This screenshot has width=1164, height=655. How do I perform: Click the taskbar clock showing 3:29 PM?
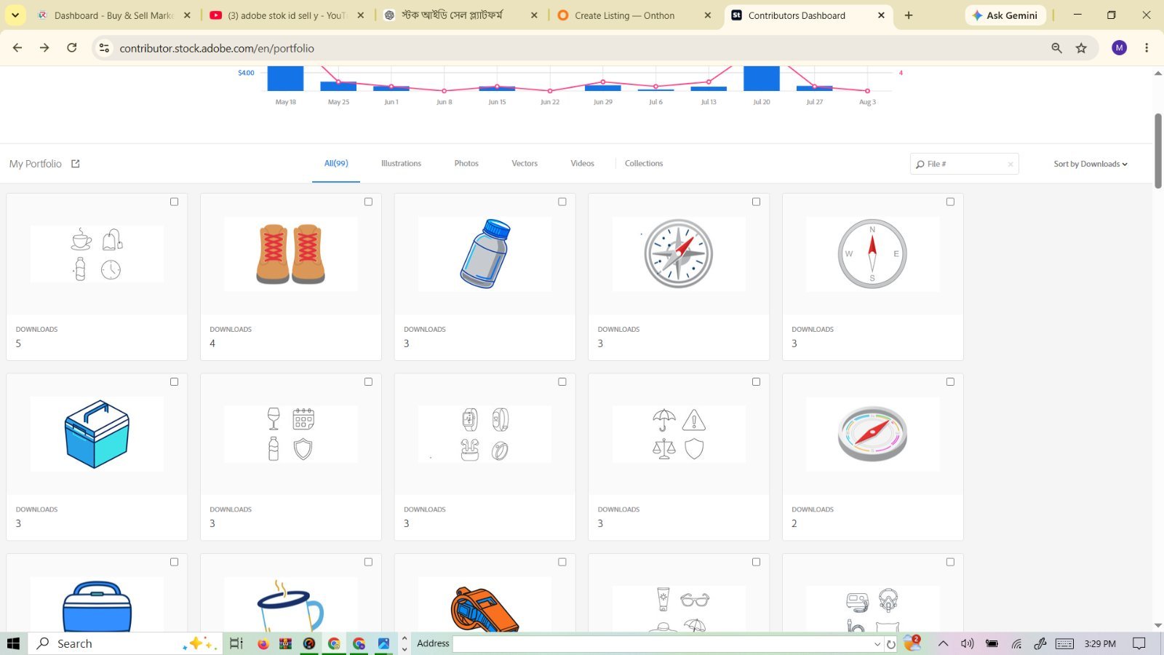(x=1099, y=643)
